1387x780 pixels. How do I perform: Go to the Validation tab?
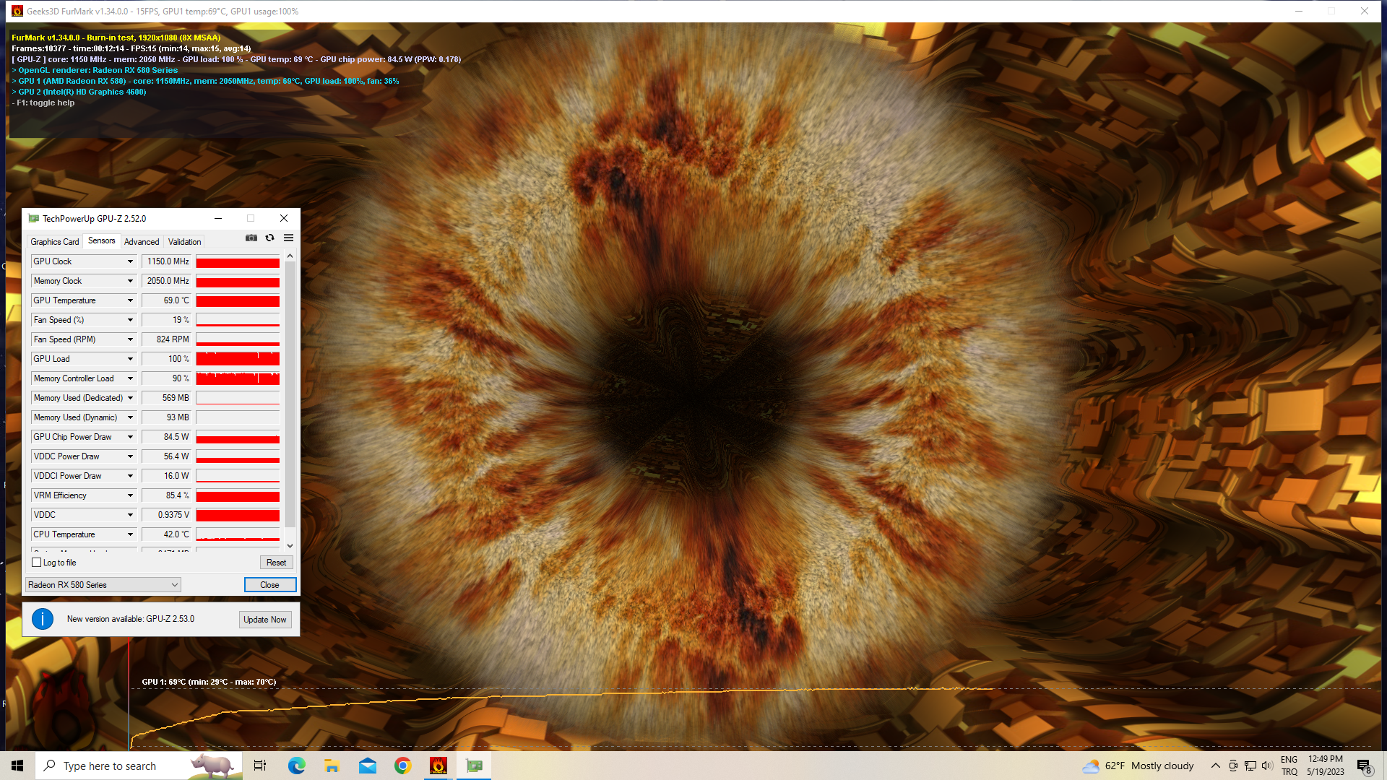185,242
